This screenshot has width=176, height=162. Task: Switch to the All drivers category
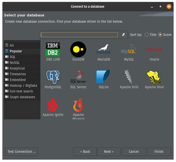pos(12,45)
